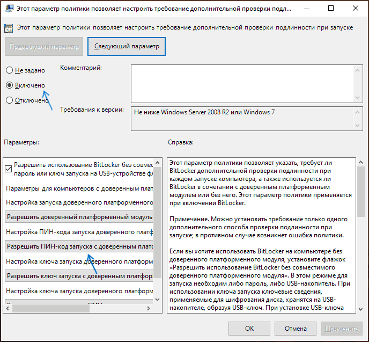Open "Разрешить ПИН-код запуска" dropdown
This screenshot has height=342, width=369.
79,246
